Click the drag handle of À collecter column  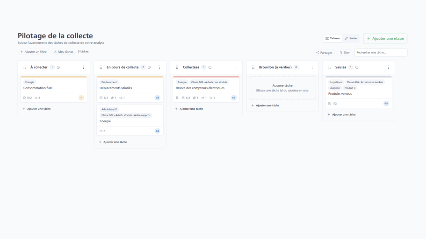[x=24, y=67]
